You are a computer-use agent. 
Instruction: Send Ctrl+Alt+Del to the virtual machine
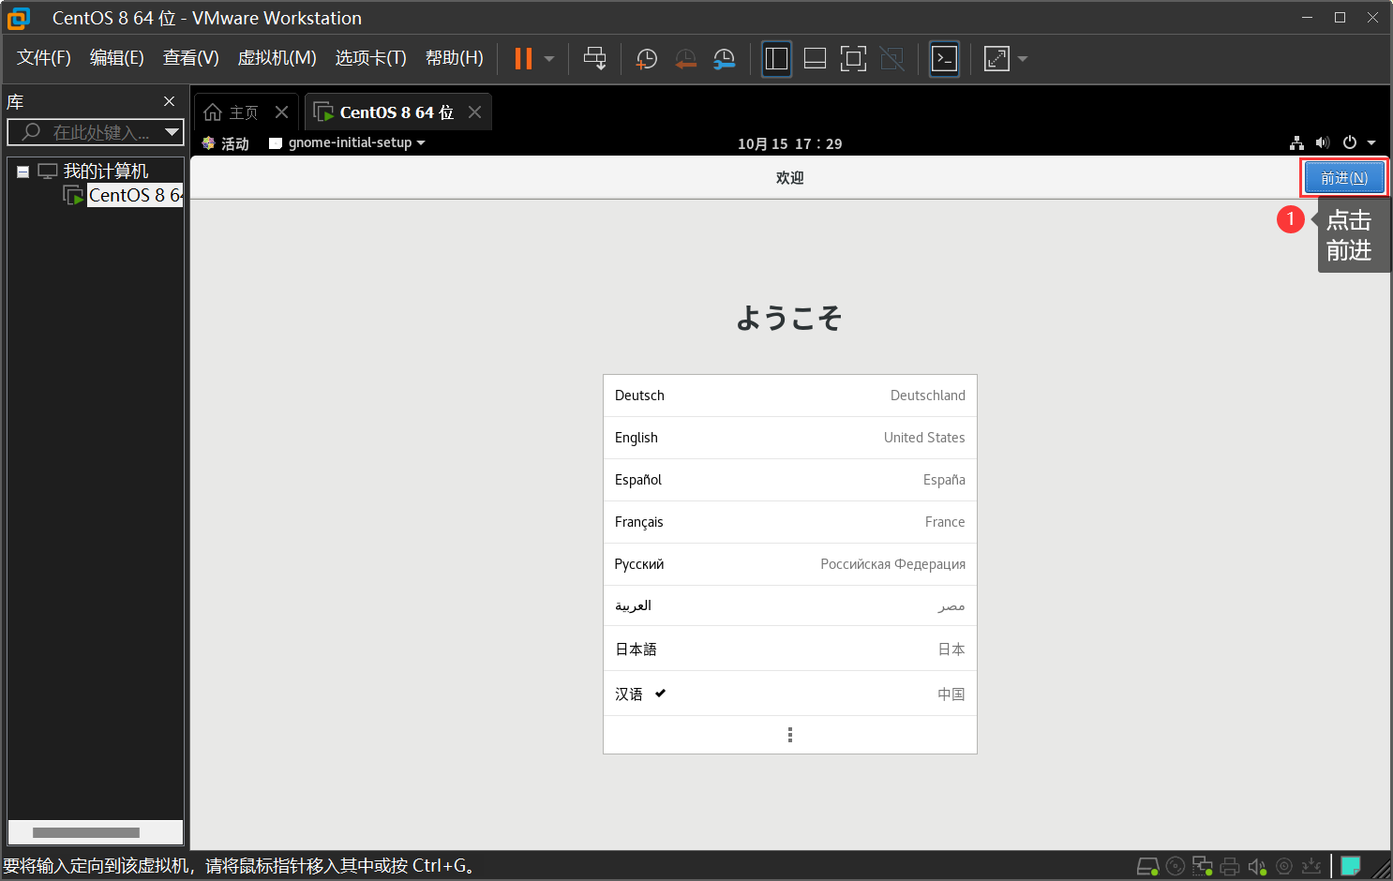(594, 58)
